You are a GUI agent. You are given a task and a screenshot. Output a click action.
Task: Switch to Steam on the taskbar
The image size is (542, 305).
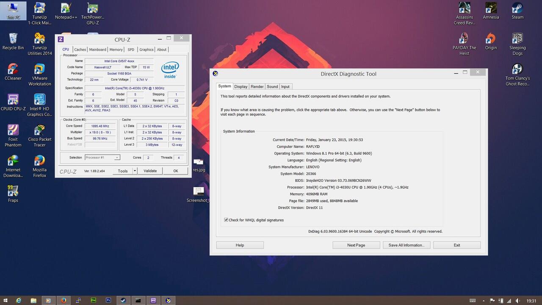click(123, 300)
